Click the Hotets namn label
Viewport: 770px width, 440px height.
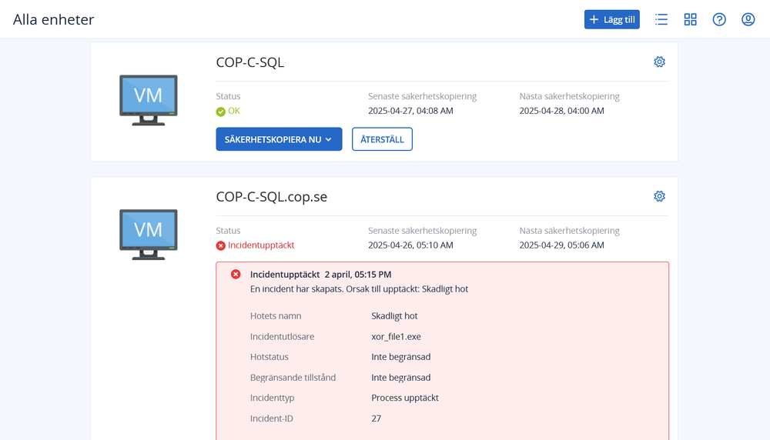click(276, 316)
